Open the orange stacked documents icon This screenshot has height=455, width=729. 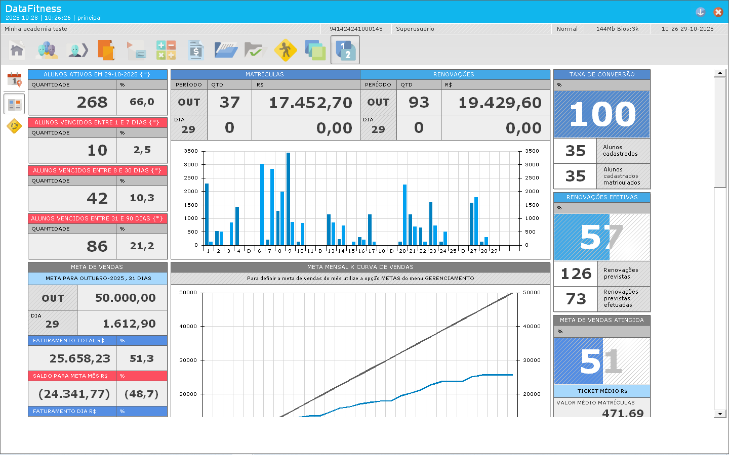click(106, 50)
